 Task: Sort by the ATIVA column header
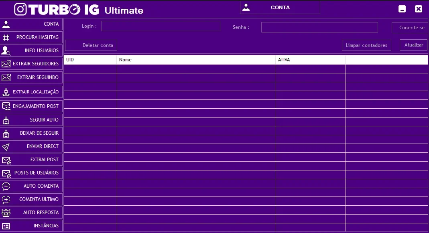point(311,60)
